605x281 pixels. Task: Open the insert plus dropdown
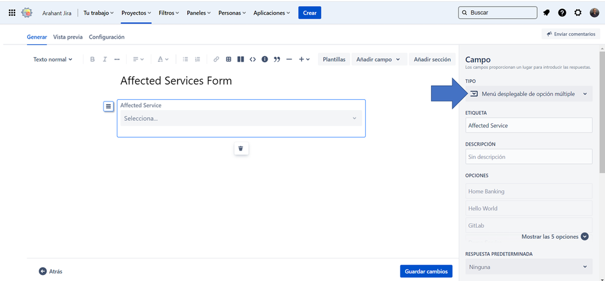click(x=304, y=59)
